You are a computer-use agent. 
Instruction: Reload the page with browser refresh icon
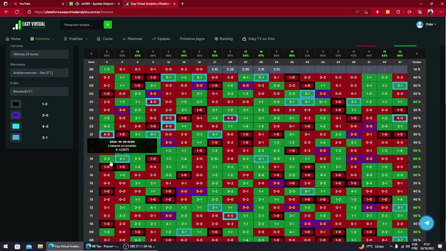pos(16,12)
